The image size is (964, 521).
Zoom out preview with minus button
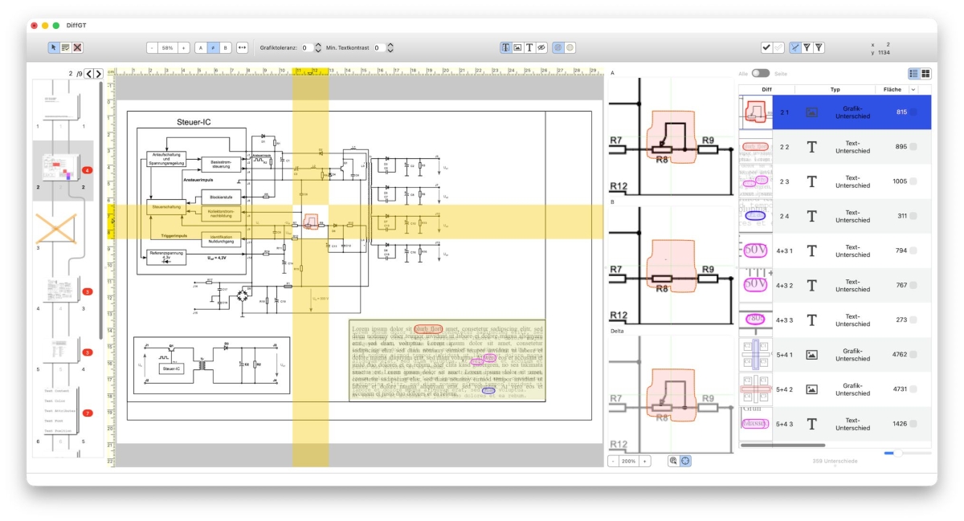click(613, 462)
